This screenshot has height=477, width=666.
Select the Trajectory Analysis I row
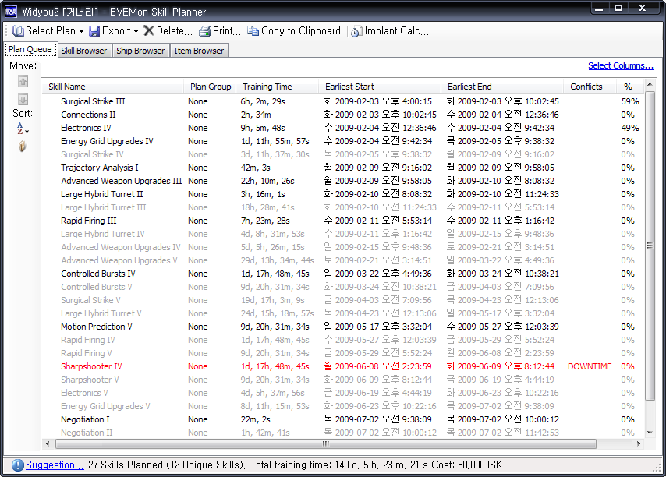coord(343,168)
